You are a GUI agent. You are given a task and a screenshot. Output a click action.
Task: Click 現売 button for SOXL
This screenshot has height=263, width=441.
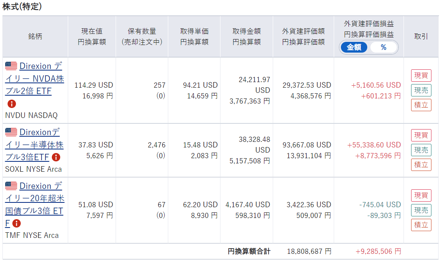[421, 150]
